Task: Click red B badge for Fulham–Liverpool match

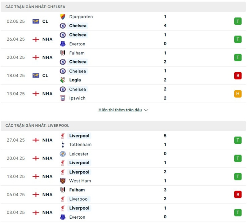Action: [238, 195]
